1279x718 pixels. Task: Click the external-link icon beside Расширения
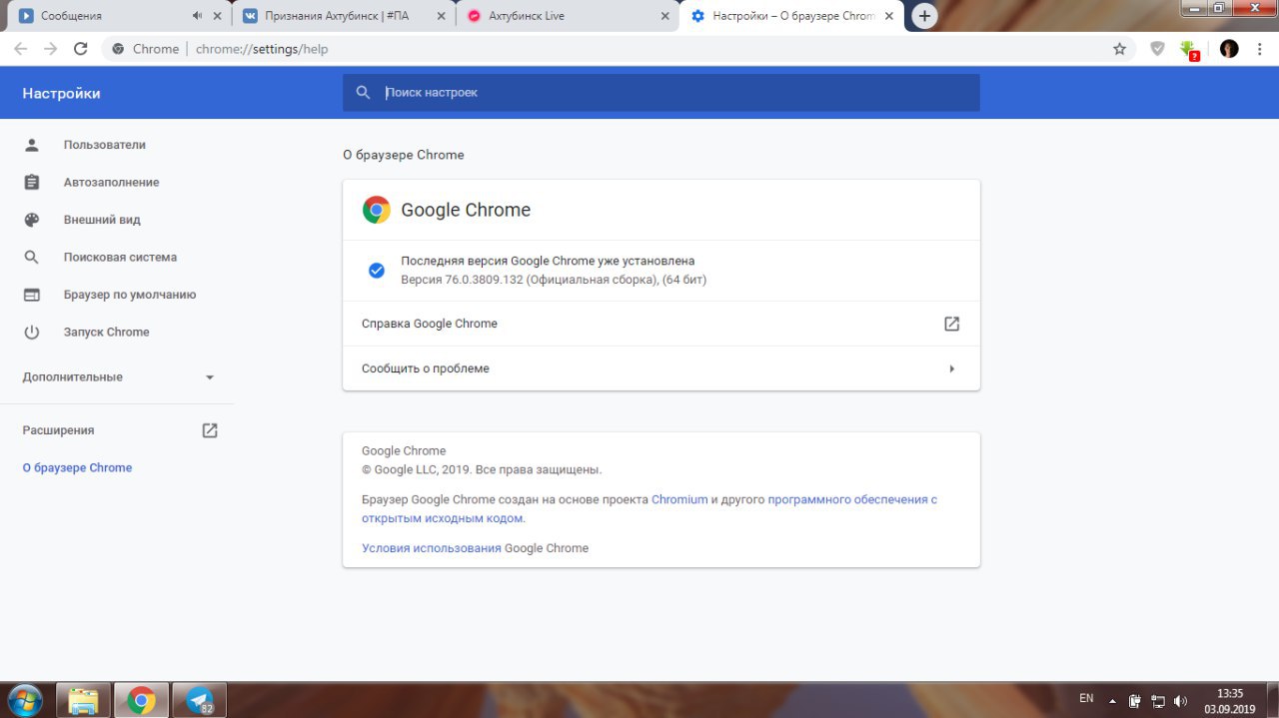(210, 430)
